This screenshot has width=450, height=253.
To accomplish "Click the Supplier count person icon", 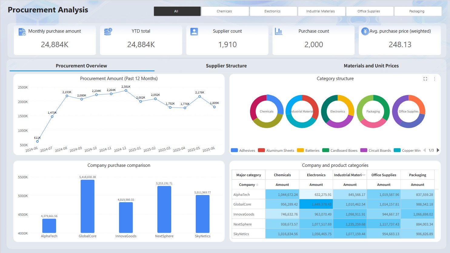I will (194, 32).
